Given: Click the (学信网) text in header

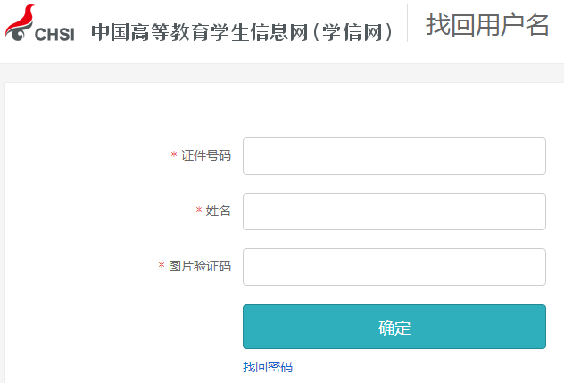Looking at the screenshot, I should pyautogui.click(x=352, y=32).
